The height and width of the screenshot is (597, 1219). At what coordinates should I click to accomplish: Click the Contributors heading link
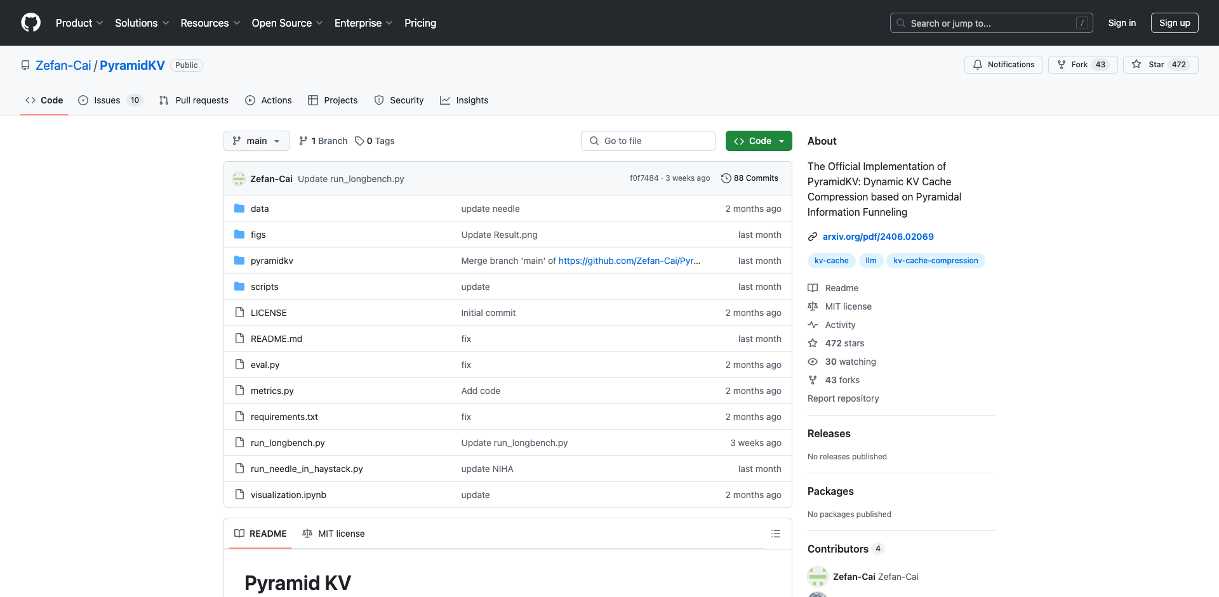point(837,549)
